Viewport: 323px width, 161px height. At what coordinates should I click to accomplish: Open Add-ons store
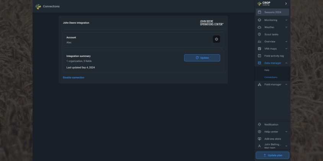coord(272,139)
